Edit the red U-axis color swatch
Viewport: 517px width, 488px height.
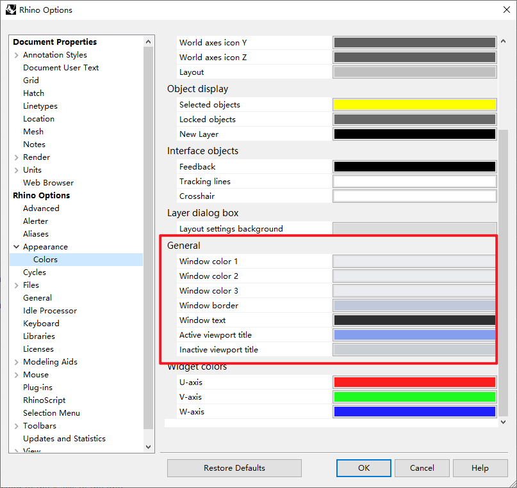click(x=414, y=382)
